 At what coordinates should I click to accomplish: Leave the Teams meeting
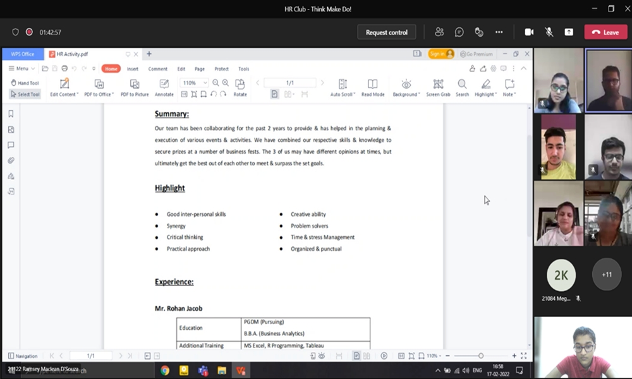[605, 32]
